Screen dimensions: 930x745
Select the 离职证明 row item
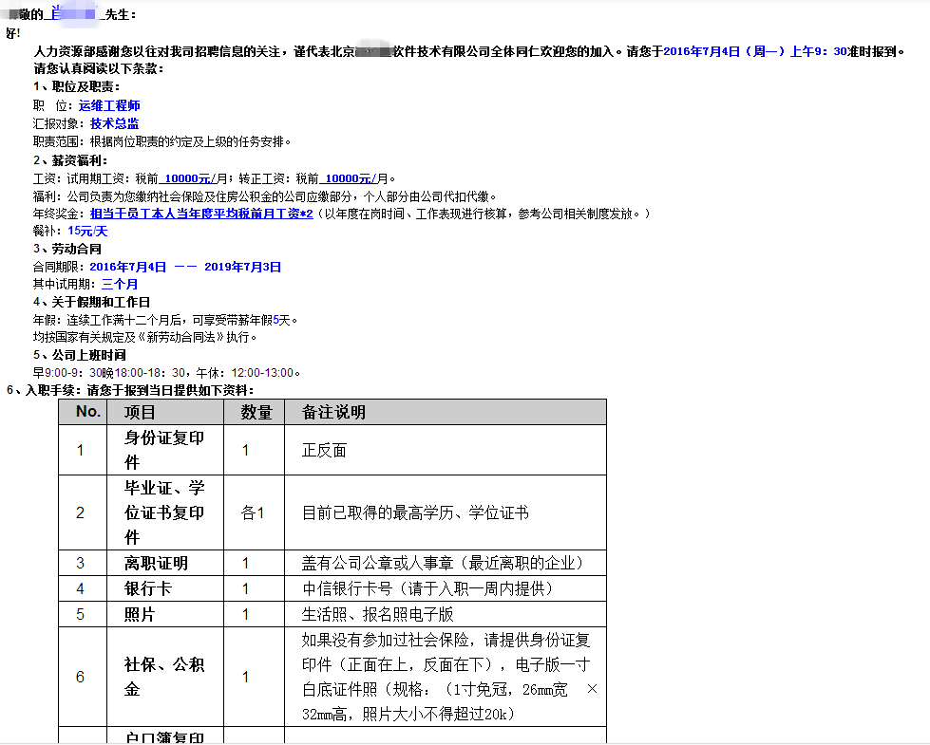coord(156,563)
